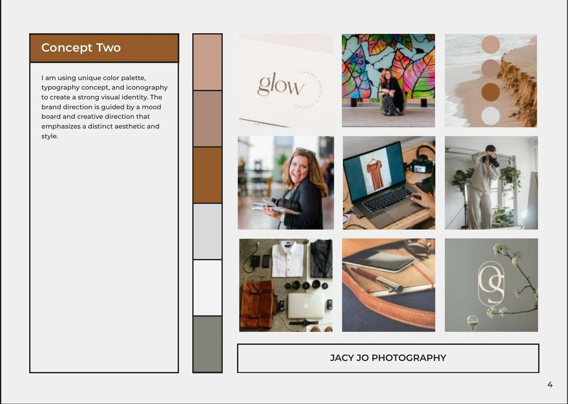
Task: Select the monogram logo with flower branch image
Action: pyautogui.click(x=491, y=285)
